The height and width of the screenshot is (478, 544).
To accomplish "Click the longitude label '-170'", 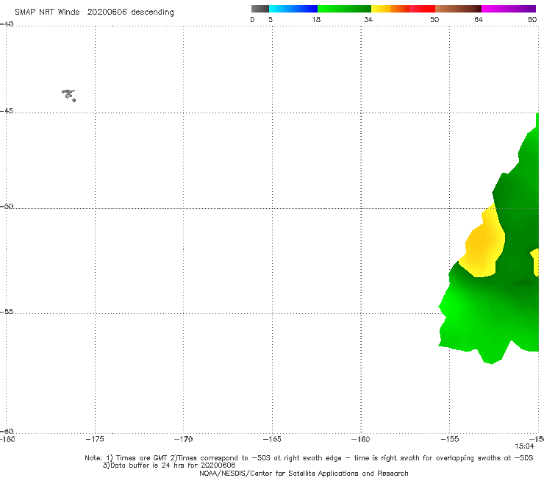I will 183,439.
